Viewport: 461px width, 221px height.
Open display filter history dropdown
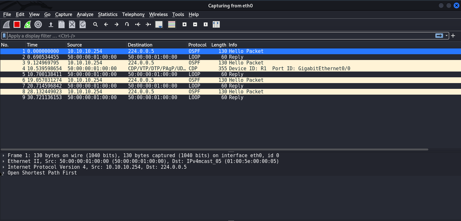click(x=447, y=36)
